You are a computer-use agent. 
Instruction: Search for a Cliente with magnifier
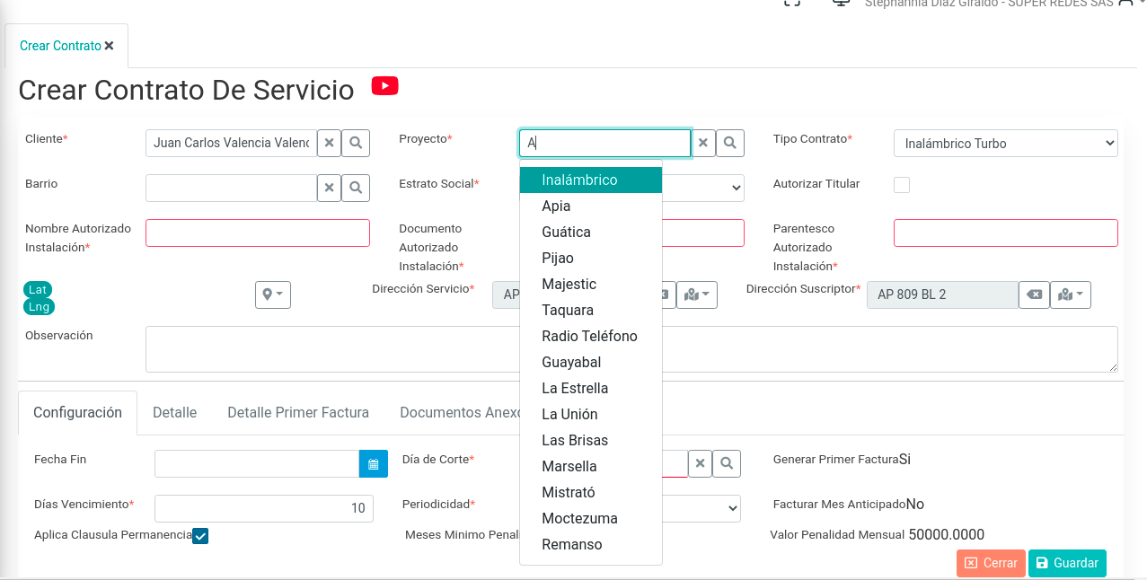356,143
